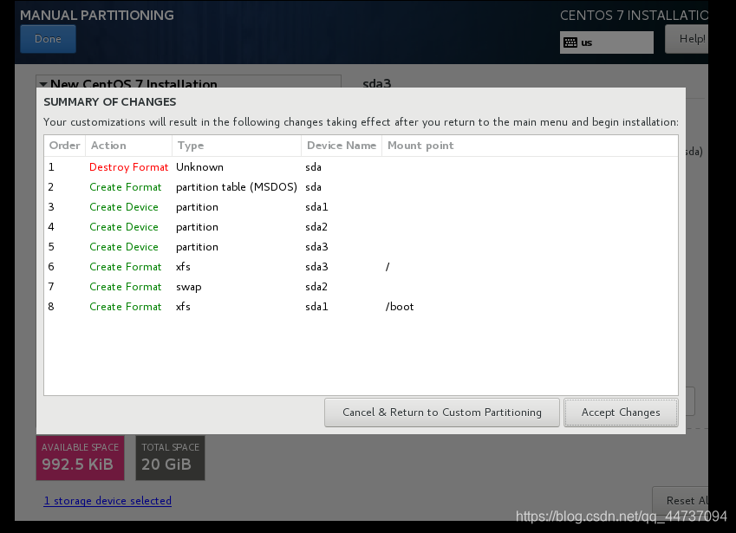
Task: Open the Help button
Action: [687, 39]
